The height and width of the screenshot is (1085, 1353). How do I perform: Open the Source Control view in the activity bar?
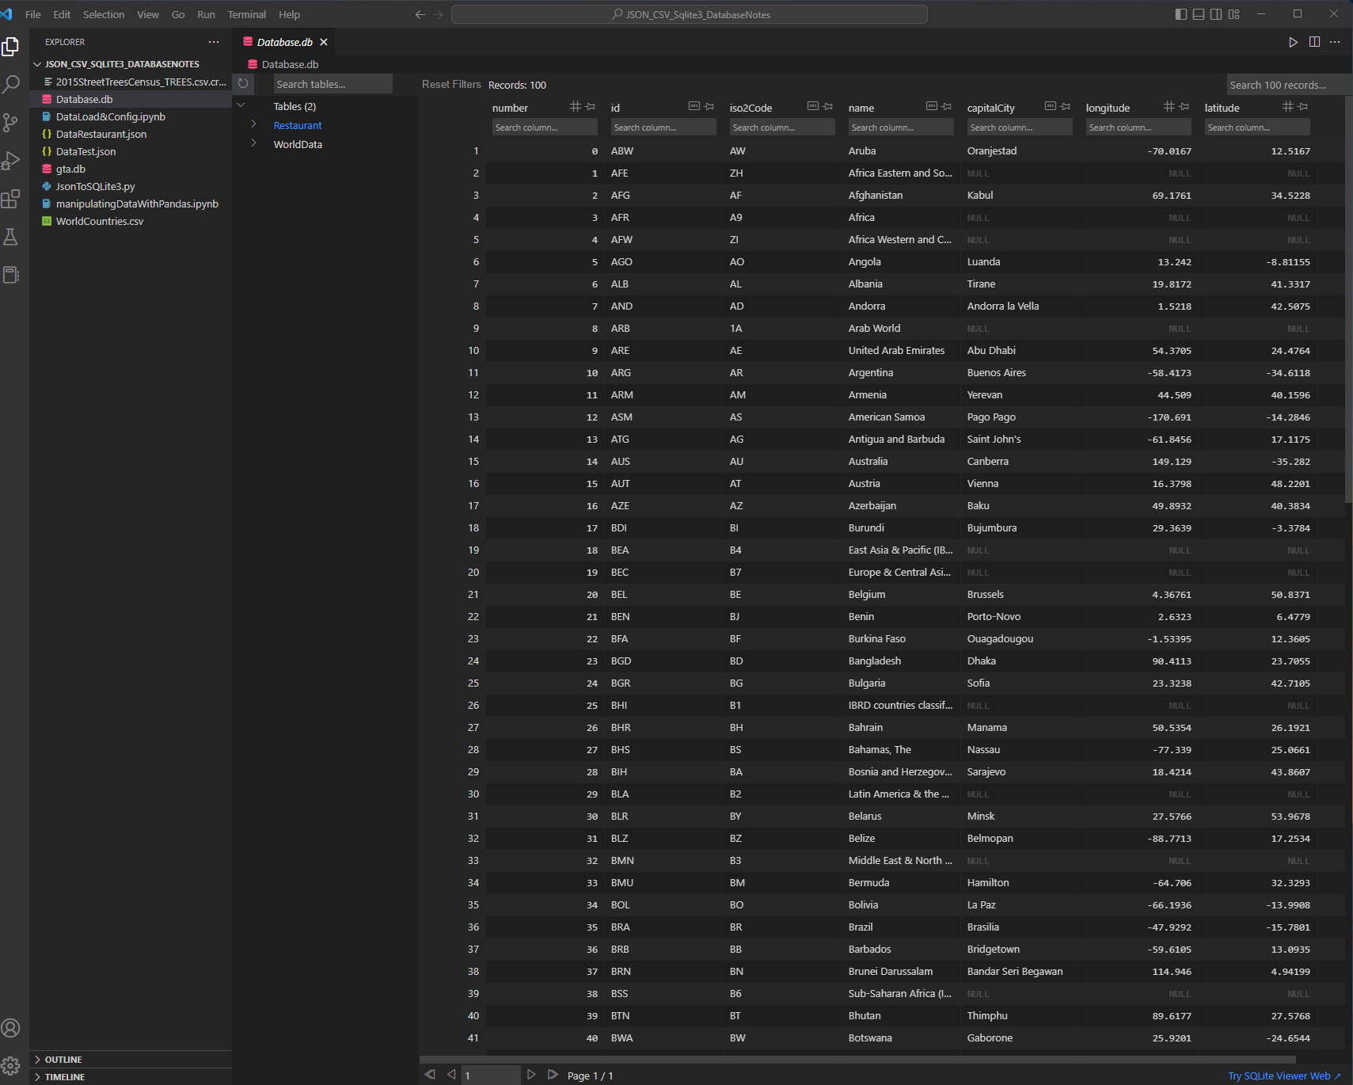(x=11, y=122)
